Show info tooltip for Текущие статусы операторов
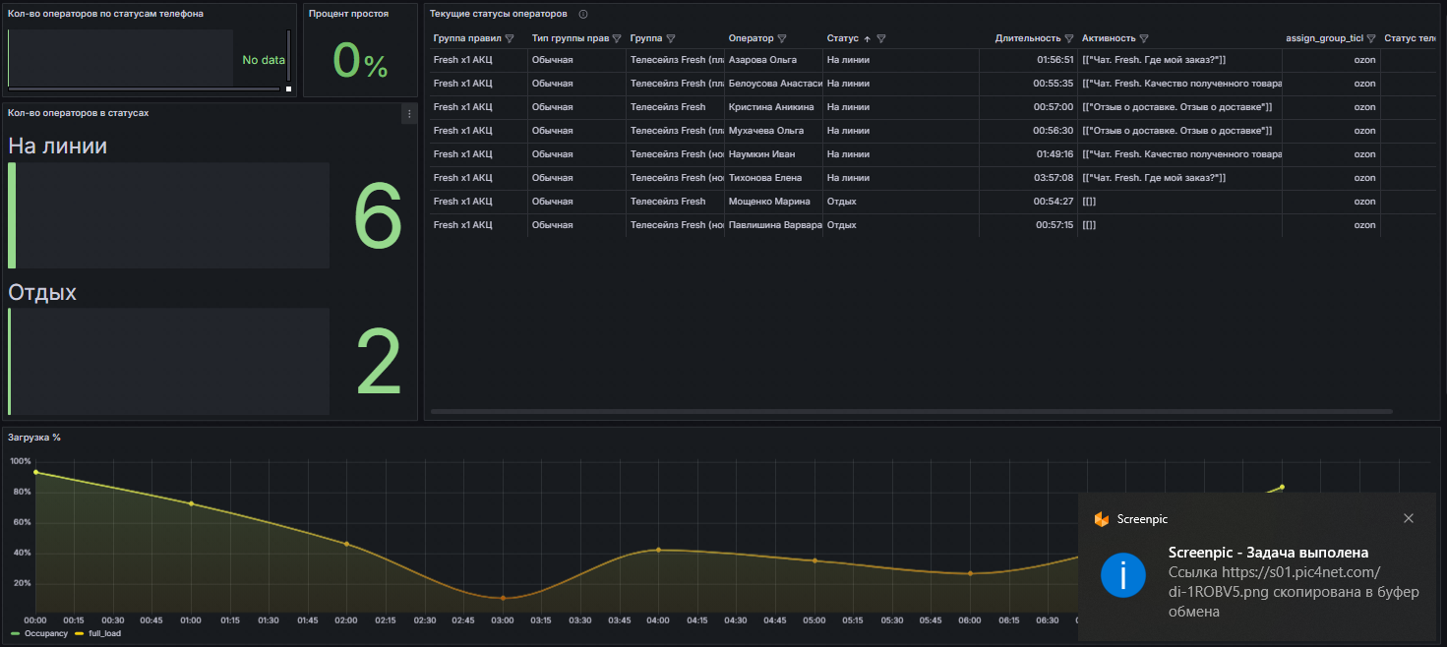This screenshot has width=1447, height=647. coord(583,15)
